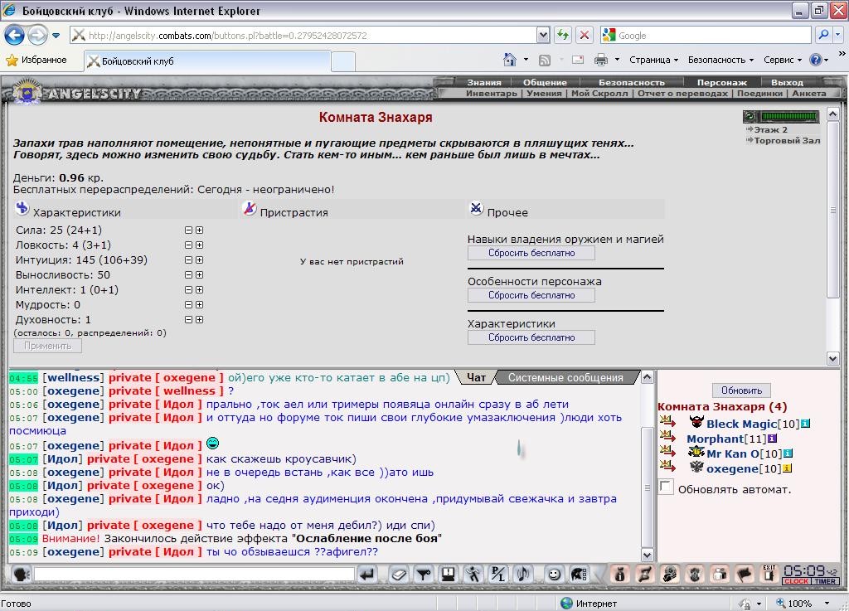
Task: Open info for Bleck Magic
Action: click(806, 424)
